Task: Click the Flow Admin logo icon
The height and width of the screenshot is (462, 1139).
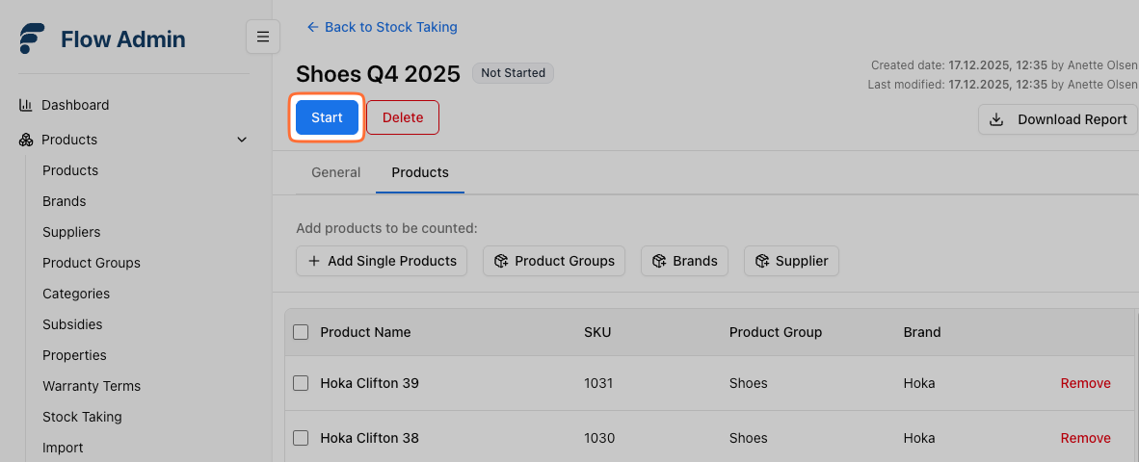Action: (32, 38)
